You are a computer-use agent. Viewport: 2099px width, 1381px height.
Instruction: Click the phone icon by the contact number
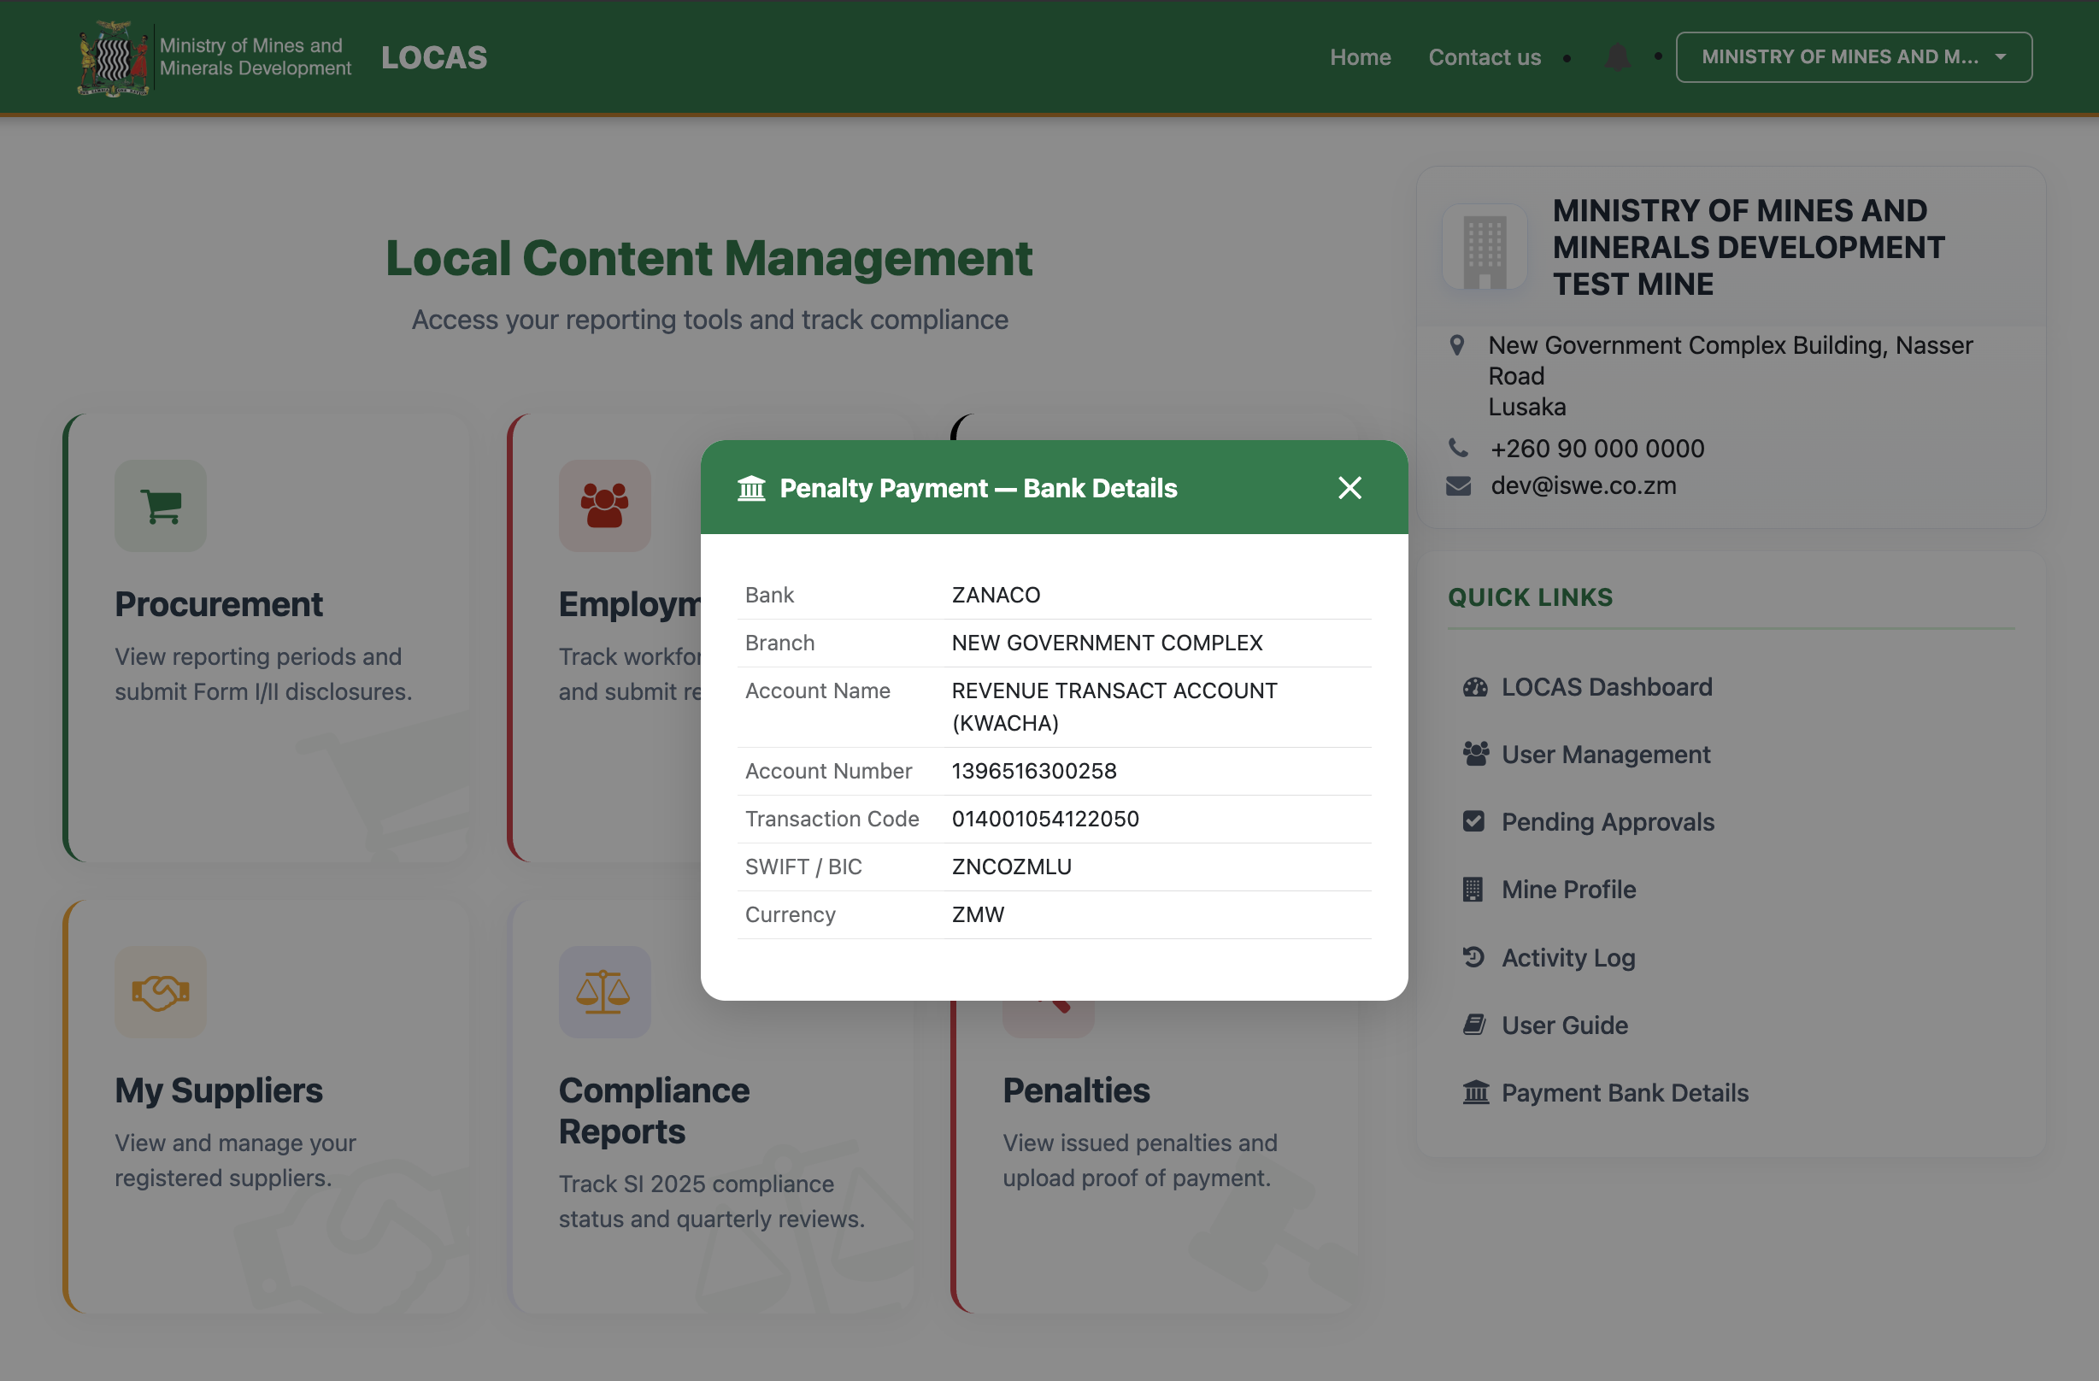(x=1459, y=448)
